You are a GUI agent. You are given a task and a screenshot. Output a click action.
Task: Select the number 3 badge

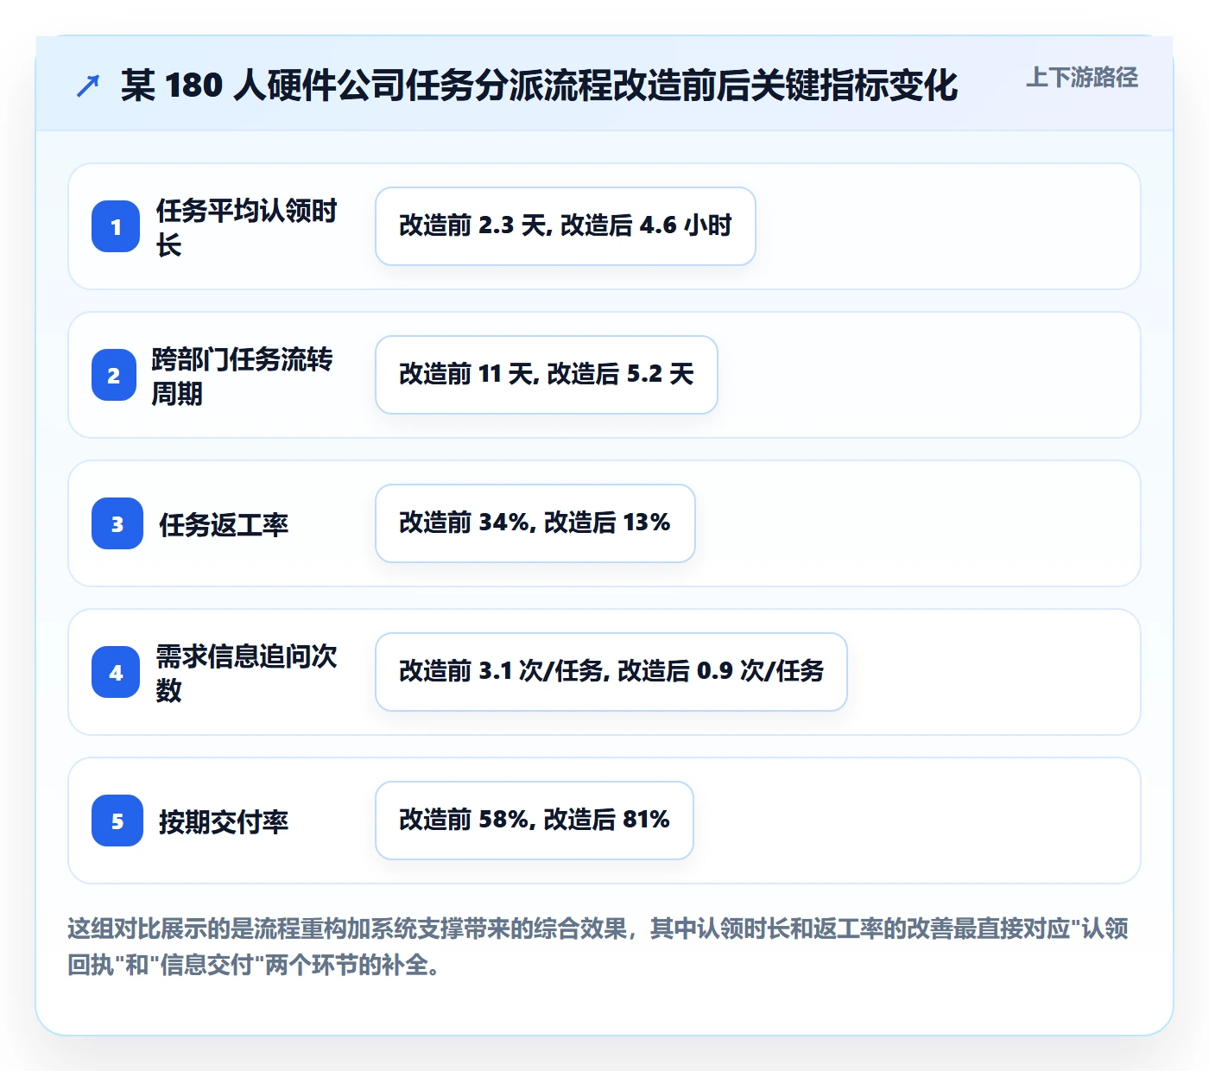[x=117, y=523]
